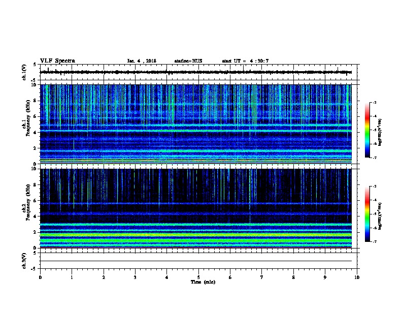Click the '-3' tick on the ch.1 color bar
The image size is (402, 311).
(x=374, y=102)
